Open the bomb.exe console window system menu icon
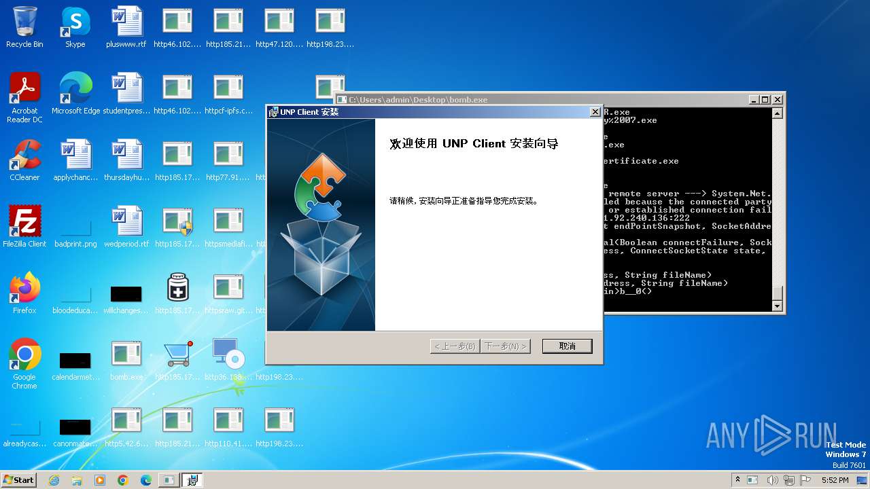This screenshot has width=870, height=489. [342, 100]
